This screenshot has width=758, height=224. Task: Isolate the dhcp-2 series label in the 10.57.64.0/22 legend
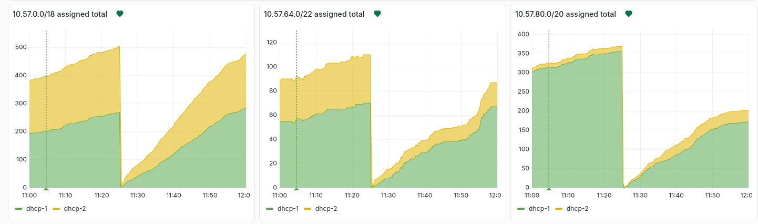click(x=326, y=209)
